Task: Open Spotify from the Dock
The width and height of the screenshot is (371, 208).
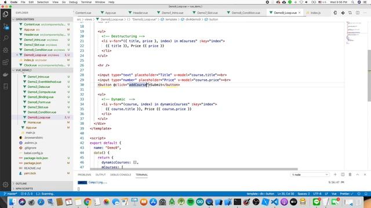Action: pos(191,202)
